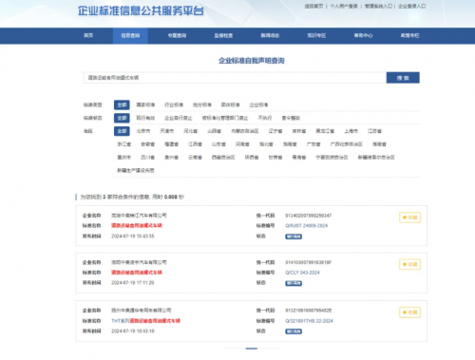Filter standard type by 国家标准

click(145, 104)
